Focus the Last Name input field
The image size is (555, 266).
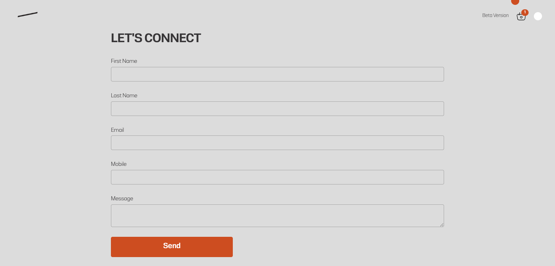(277, 109)
